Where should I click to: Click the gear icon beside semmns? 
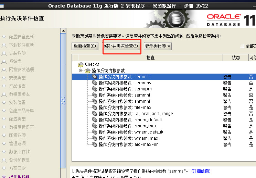click(x=94, y=83)
